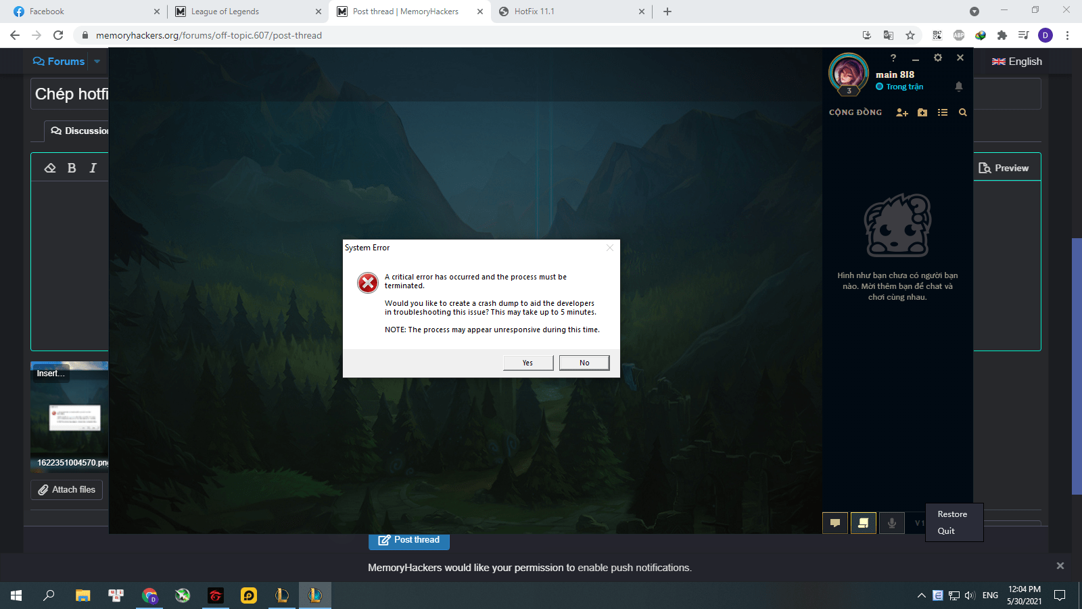The height and width of the screenshot is (609, 1082).
Task: Open the Internet Download Manager extension
Action: tap(981, 35)
